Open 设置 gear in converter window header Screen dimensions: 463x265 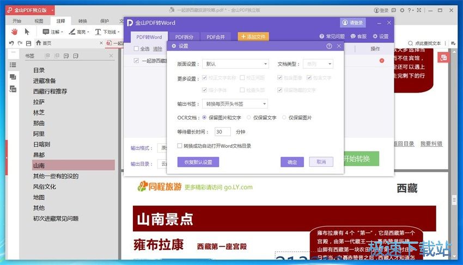381,37
